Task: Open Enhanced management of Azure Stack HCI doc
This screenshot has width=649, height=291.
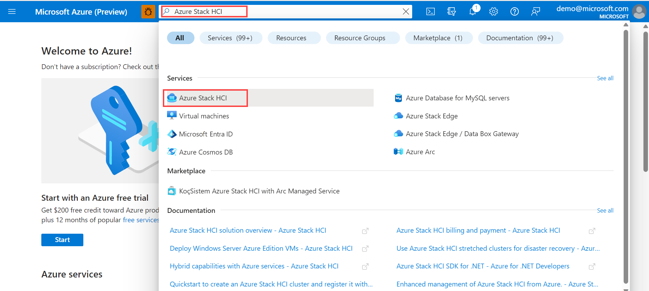Action: (497, 284)
